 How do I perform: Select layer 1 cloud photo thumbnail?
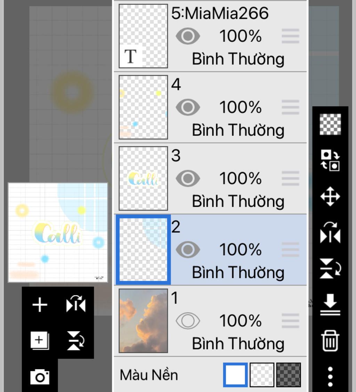point(143,321)
